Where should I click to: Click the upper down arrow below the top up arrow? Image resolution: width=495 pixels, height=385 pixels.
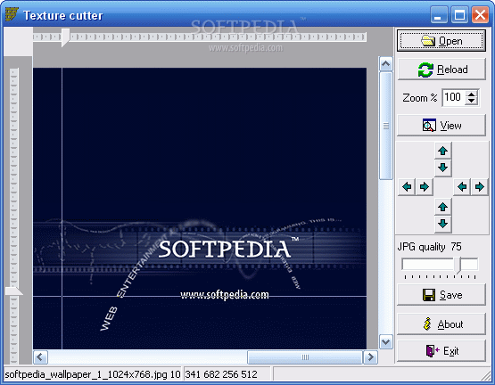coord(442,168)
